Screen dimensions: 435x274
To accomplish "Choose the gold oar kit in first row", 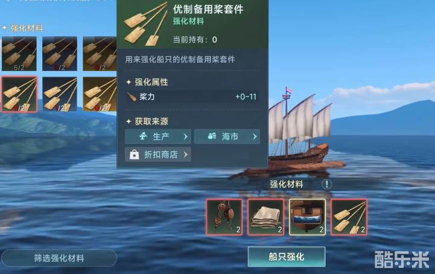I will tap(100, 54).
